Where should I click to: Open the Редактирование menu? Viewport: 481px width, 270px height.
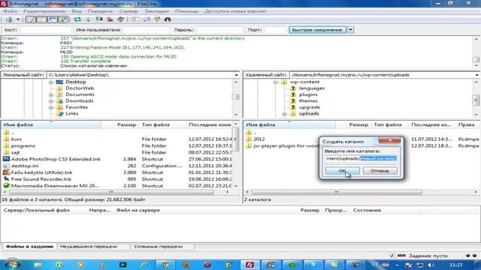[44, 11]
